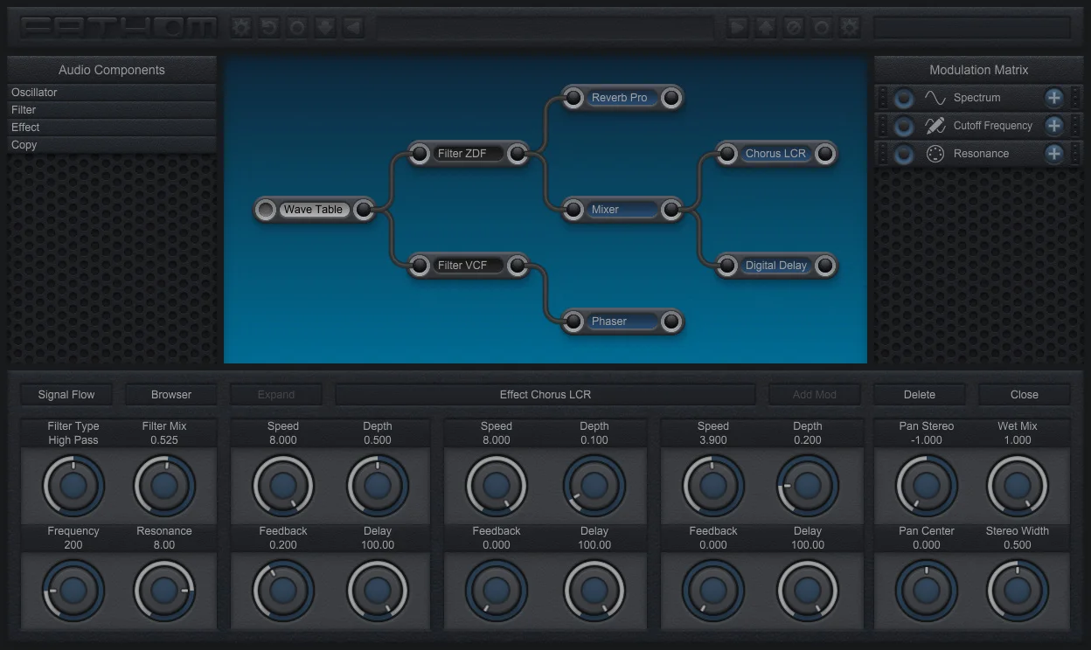Click the slashed circle icon in the top toolbar
This screenshot has height=650, width=1091.
coord(794,27)
